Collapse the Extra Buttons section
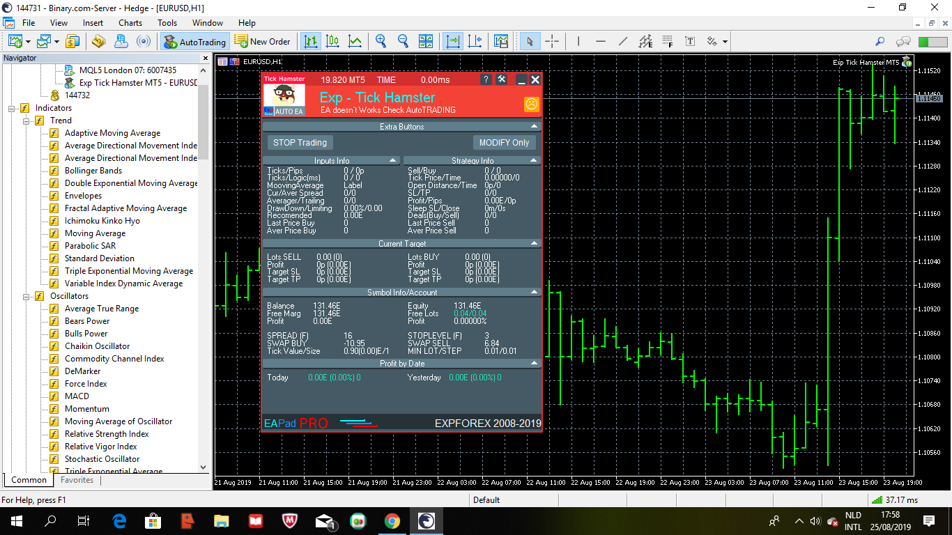Image resolution: width=952 pixels, height=535 pixels. point(535,127)
